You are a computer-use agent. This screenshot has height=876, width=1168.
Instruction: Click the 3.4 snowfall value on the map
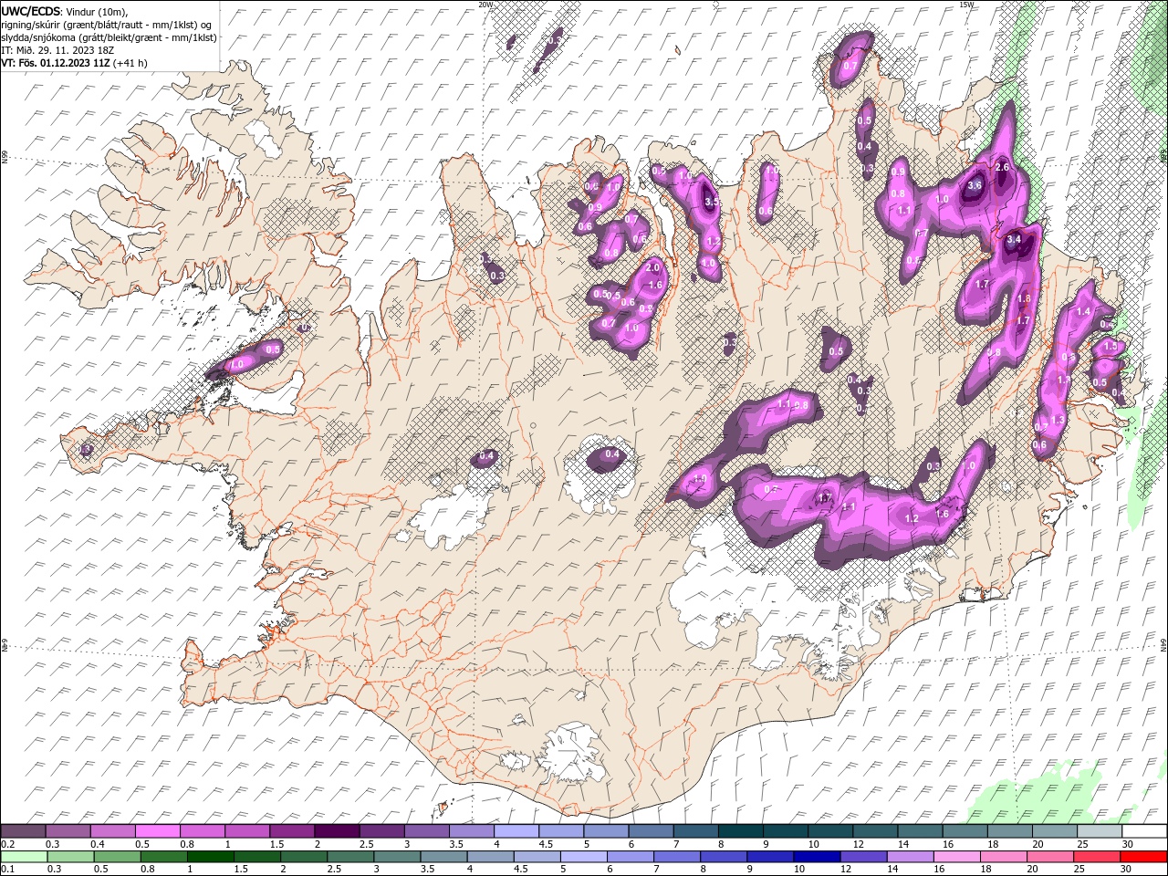[x=1014, y=239]
